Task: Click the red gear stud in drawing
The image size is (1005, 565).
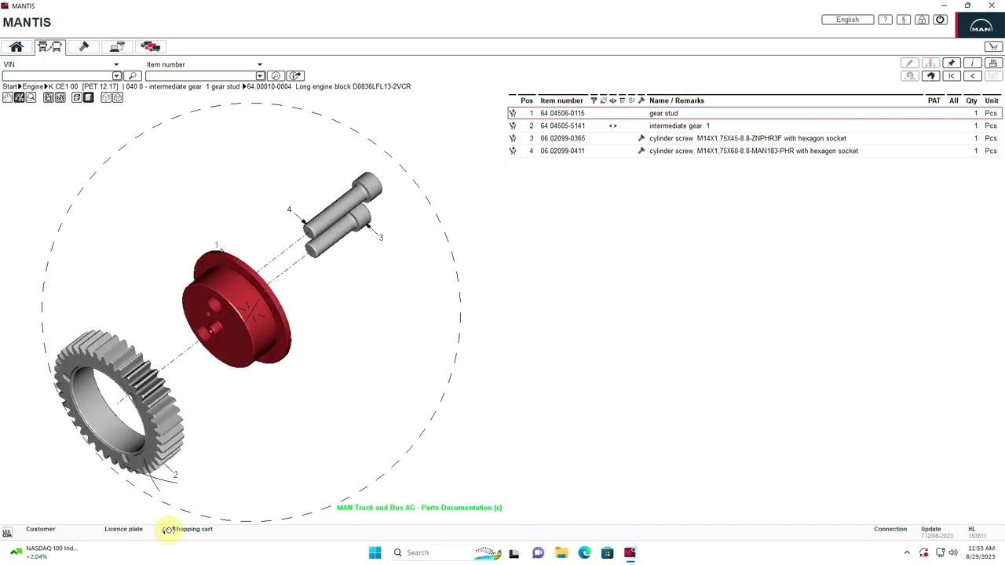Action: tap(236, 308)
